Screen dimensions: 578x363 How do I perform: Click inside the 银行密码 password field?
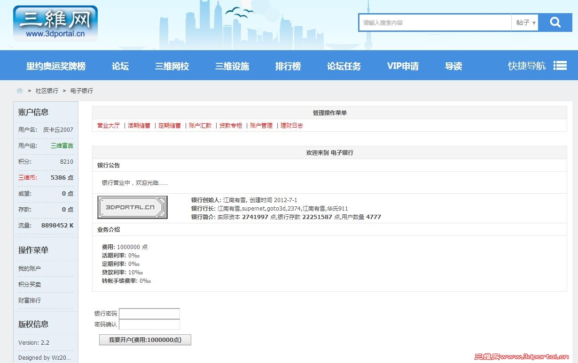coord(149,314)
